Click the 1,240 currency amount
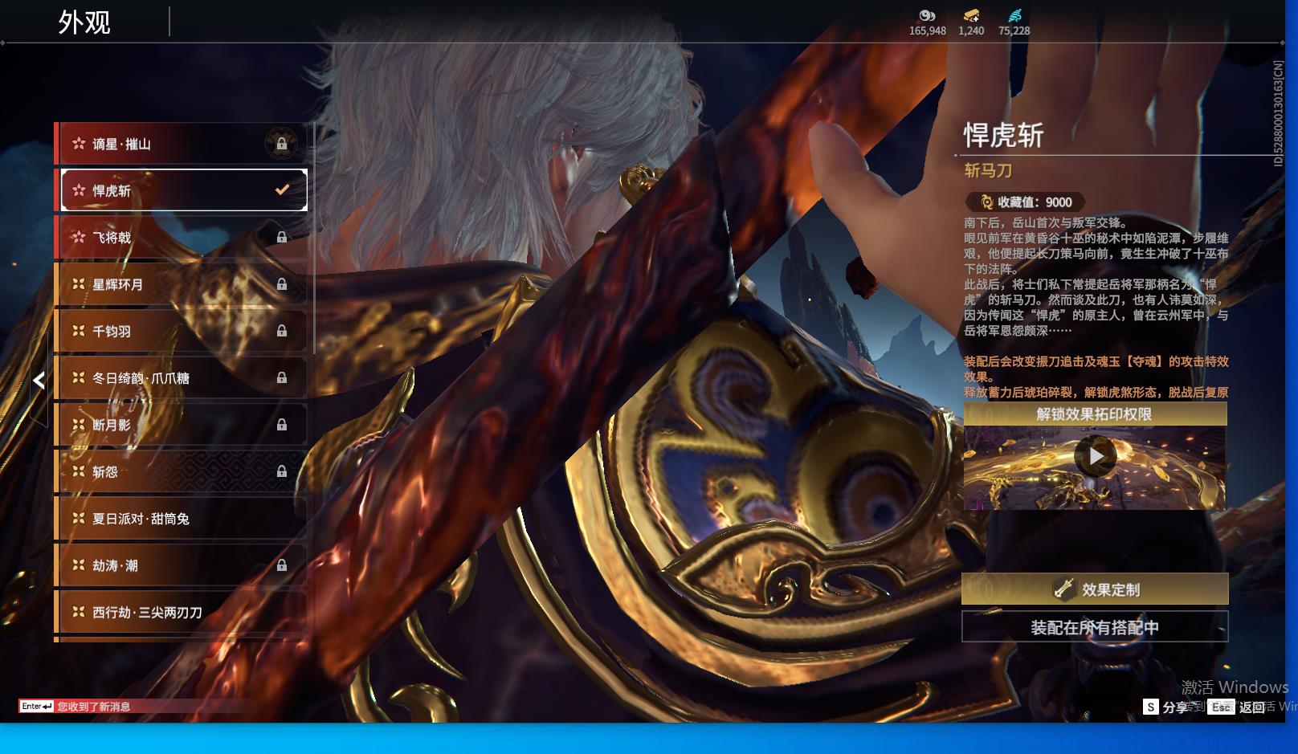Screen dimensions: 1298x754 coord(971,31)
